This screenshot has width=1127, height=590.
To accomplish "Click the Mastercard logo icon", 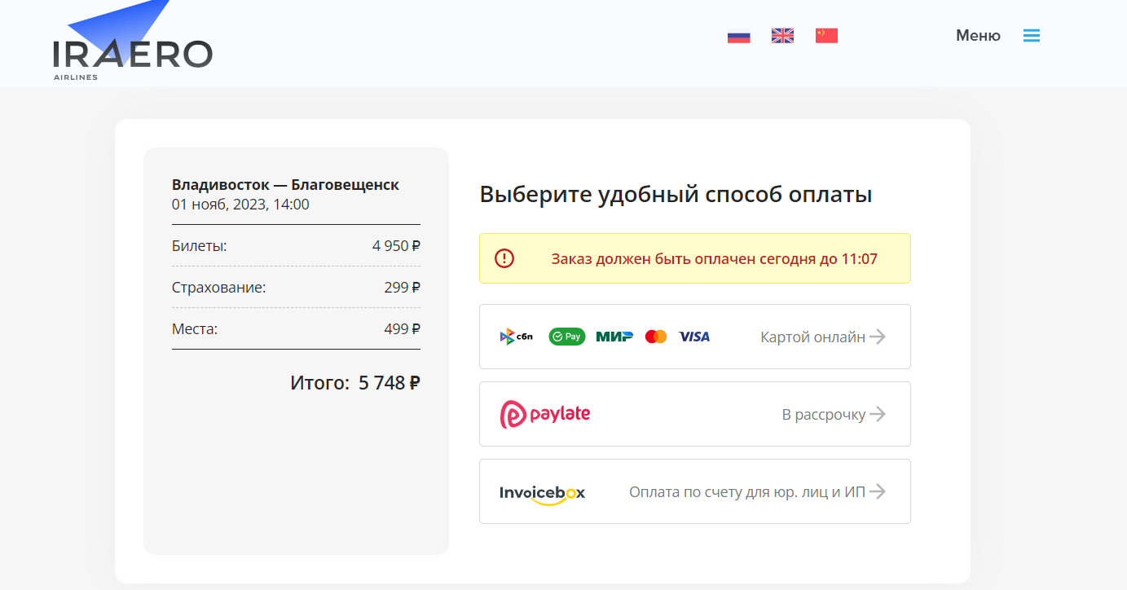I will 657,336.
